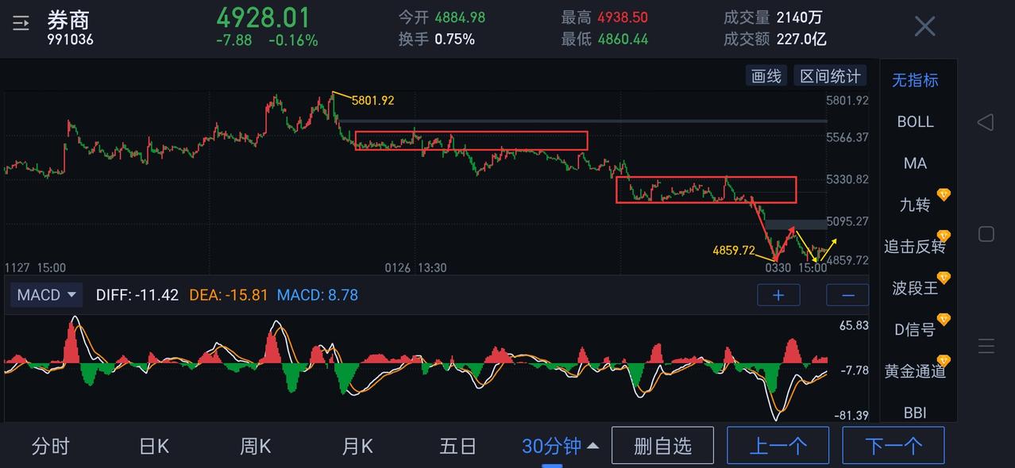The width and height of the screenshot is (1015, 468).
Task: Go to next stock with 下一个
Action: 893,446
